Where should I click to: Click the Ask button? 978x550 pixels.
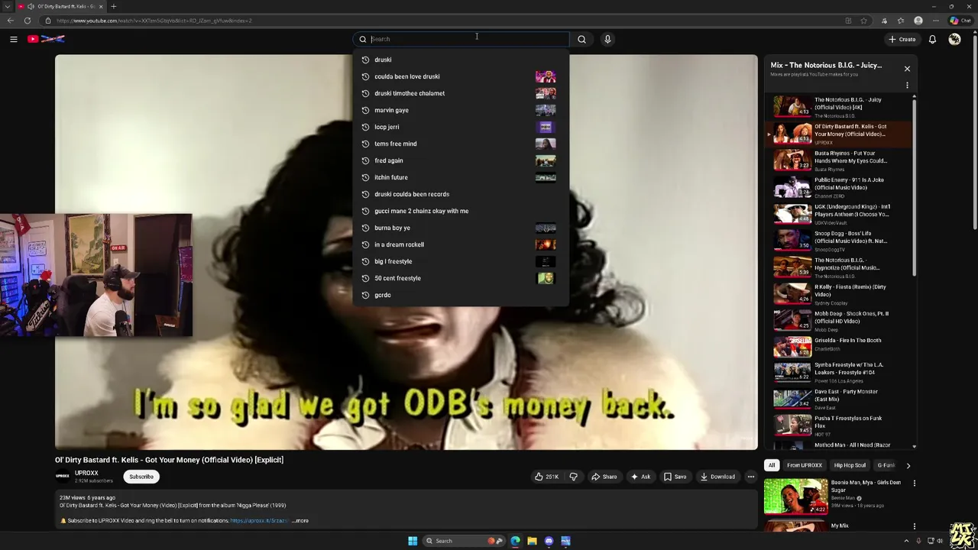coord(640,477)
